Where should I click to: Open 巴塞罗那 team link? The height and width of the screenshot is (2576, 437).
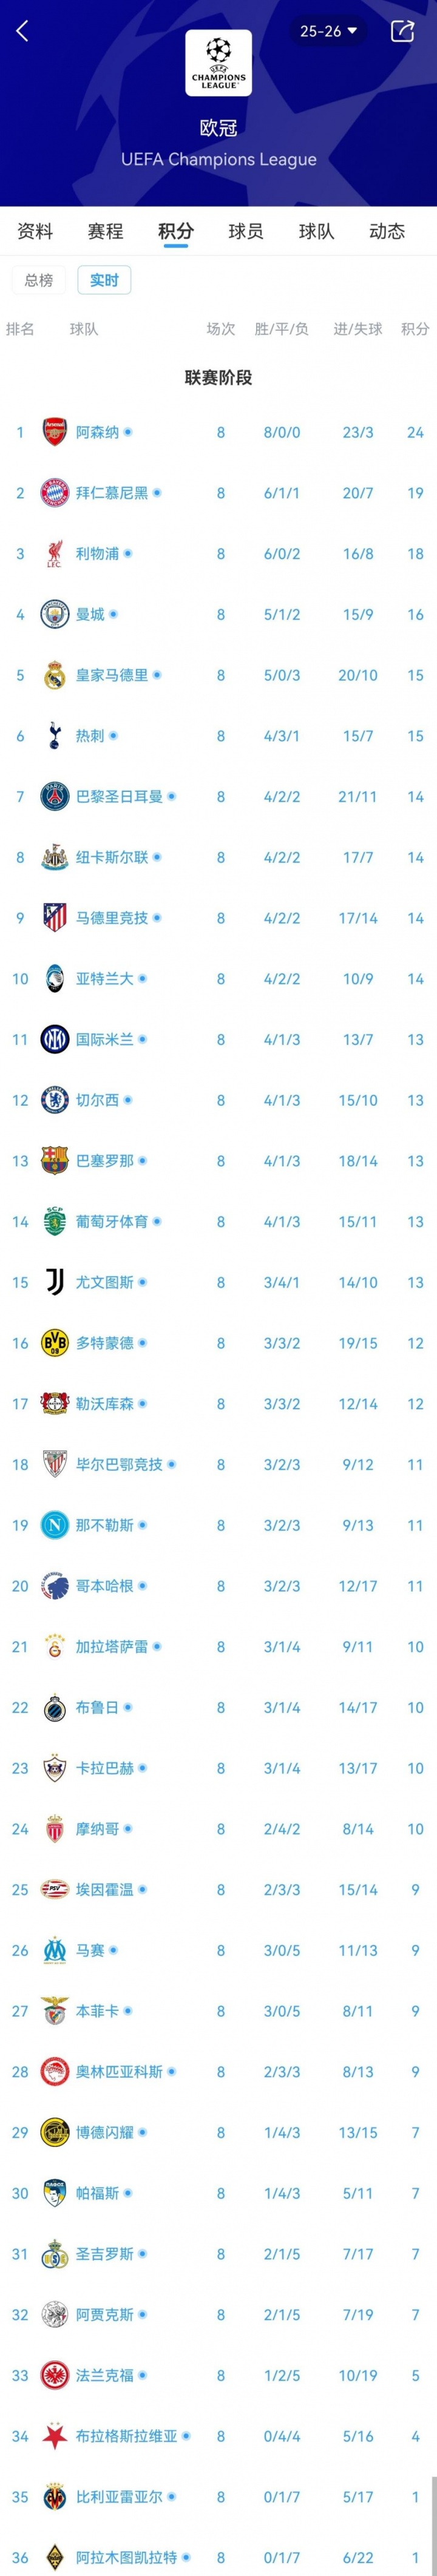click(104, 1161)
